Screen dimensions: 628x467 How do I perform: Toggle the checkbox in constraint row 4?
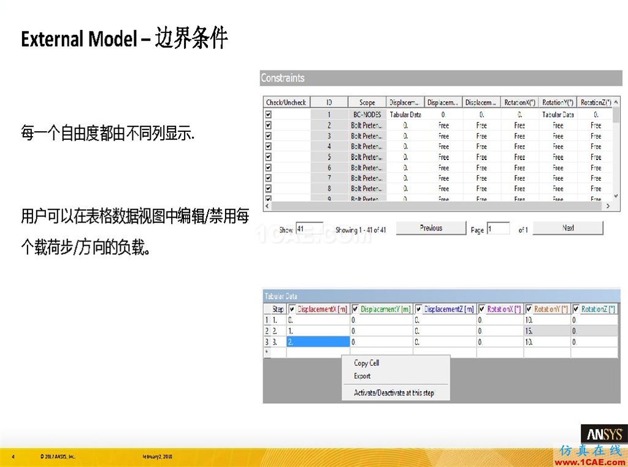(x=269, y=146)
